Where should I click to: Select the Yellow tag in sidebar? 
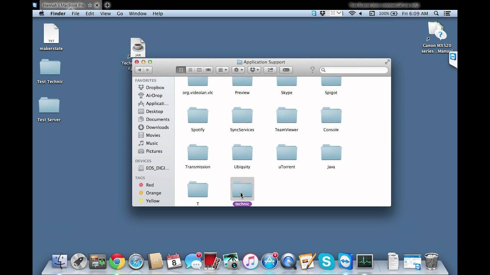(152, 201)
